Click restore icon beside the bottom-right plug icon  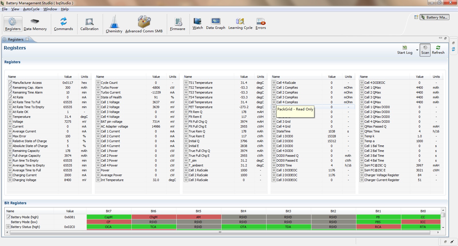tap(445, 242)
